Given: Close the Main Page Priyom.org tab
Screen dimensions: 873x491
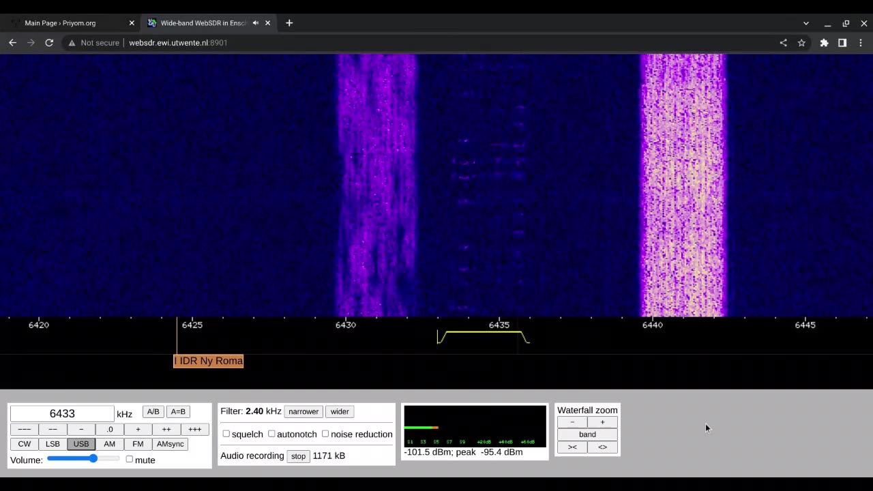Looking at the screenshot, I should point(132,23).
